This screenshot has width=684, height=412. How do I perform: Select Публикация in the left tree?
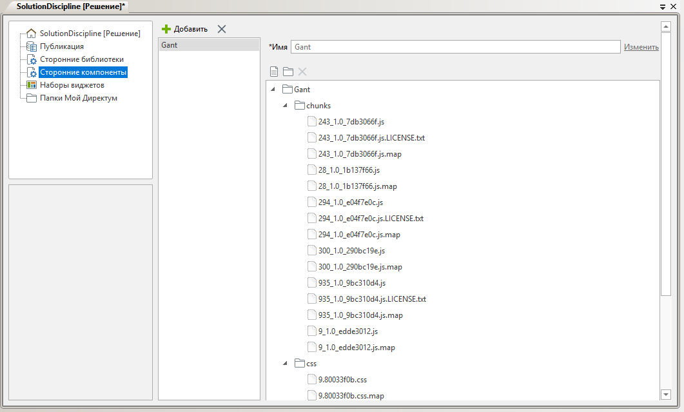(x=61, y=46)
